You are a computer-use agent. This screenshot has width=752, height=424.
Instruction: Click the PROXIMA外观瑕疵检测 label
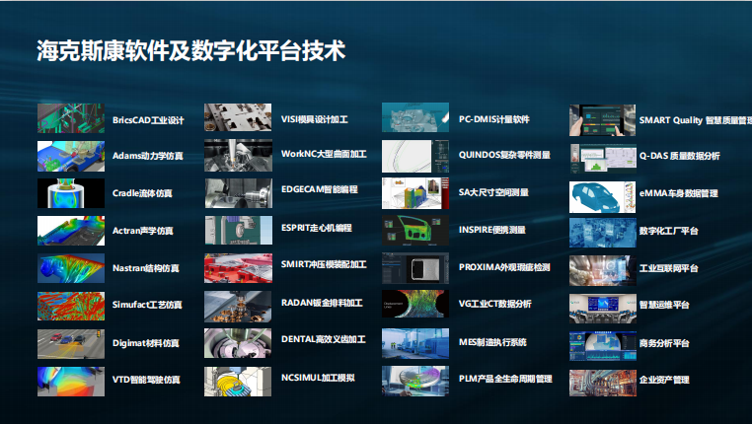tap(504, 267)
